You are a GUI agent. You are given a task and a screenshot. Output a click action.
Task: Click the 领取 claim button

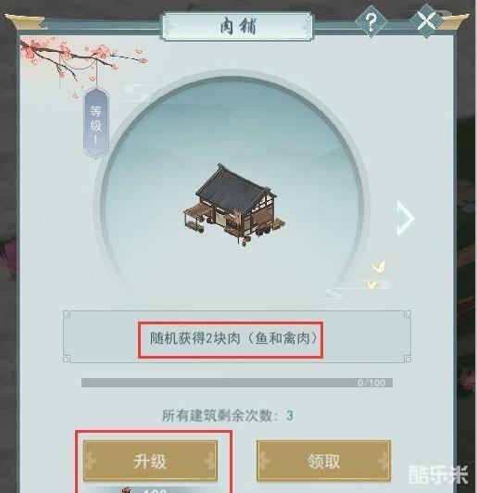[323, 461]
